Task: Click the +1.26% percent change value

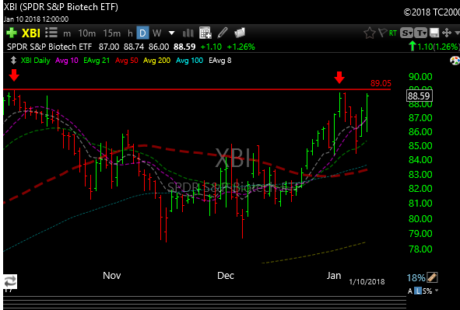Action: 241,47
